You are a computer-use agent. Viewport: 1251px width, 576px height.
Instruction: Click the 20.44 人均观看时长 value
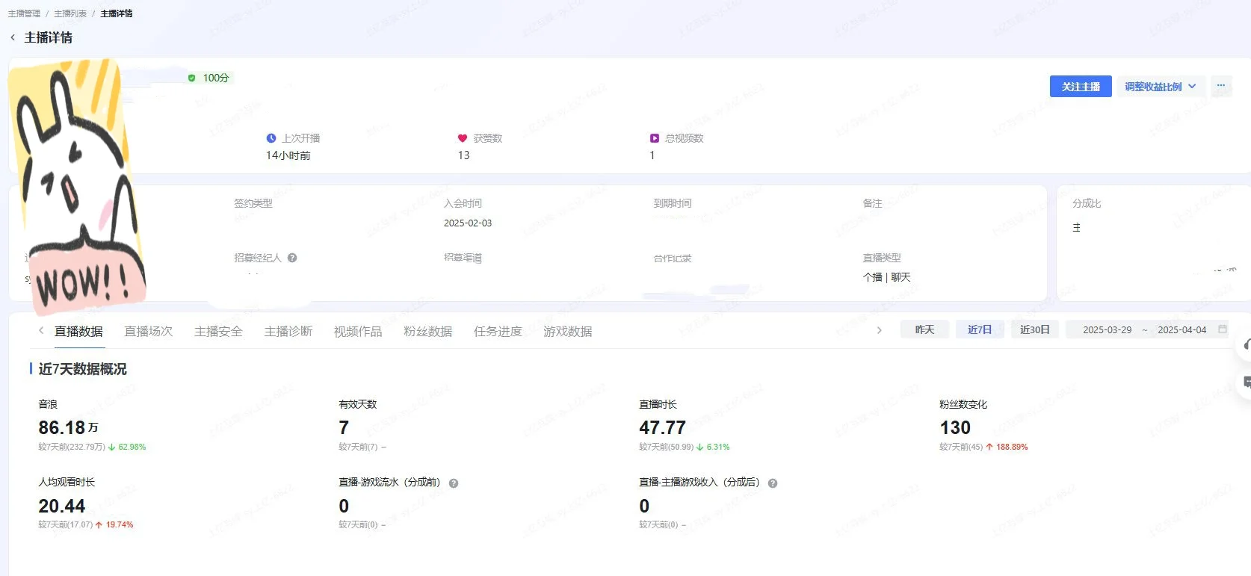(62, 506)
